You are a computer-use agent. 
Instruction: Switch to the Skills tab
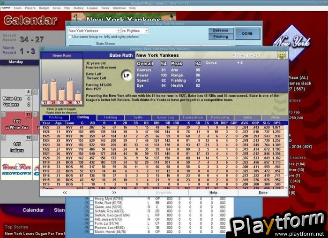tap(247, 117)
